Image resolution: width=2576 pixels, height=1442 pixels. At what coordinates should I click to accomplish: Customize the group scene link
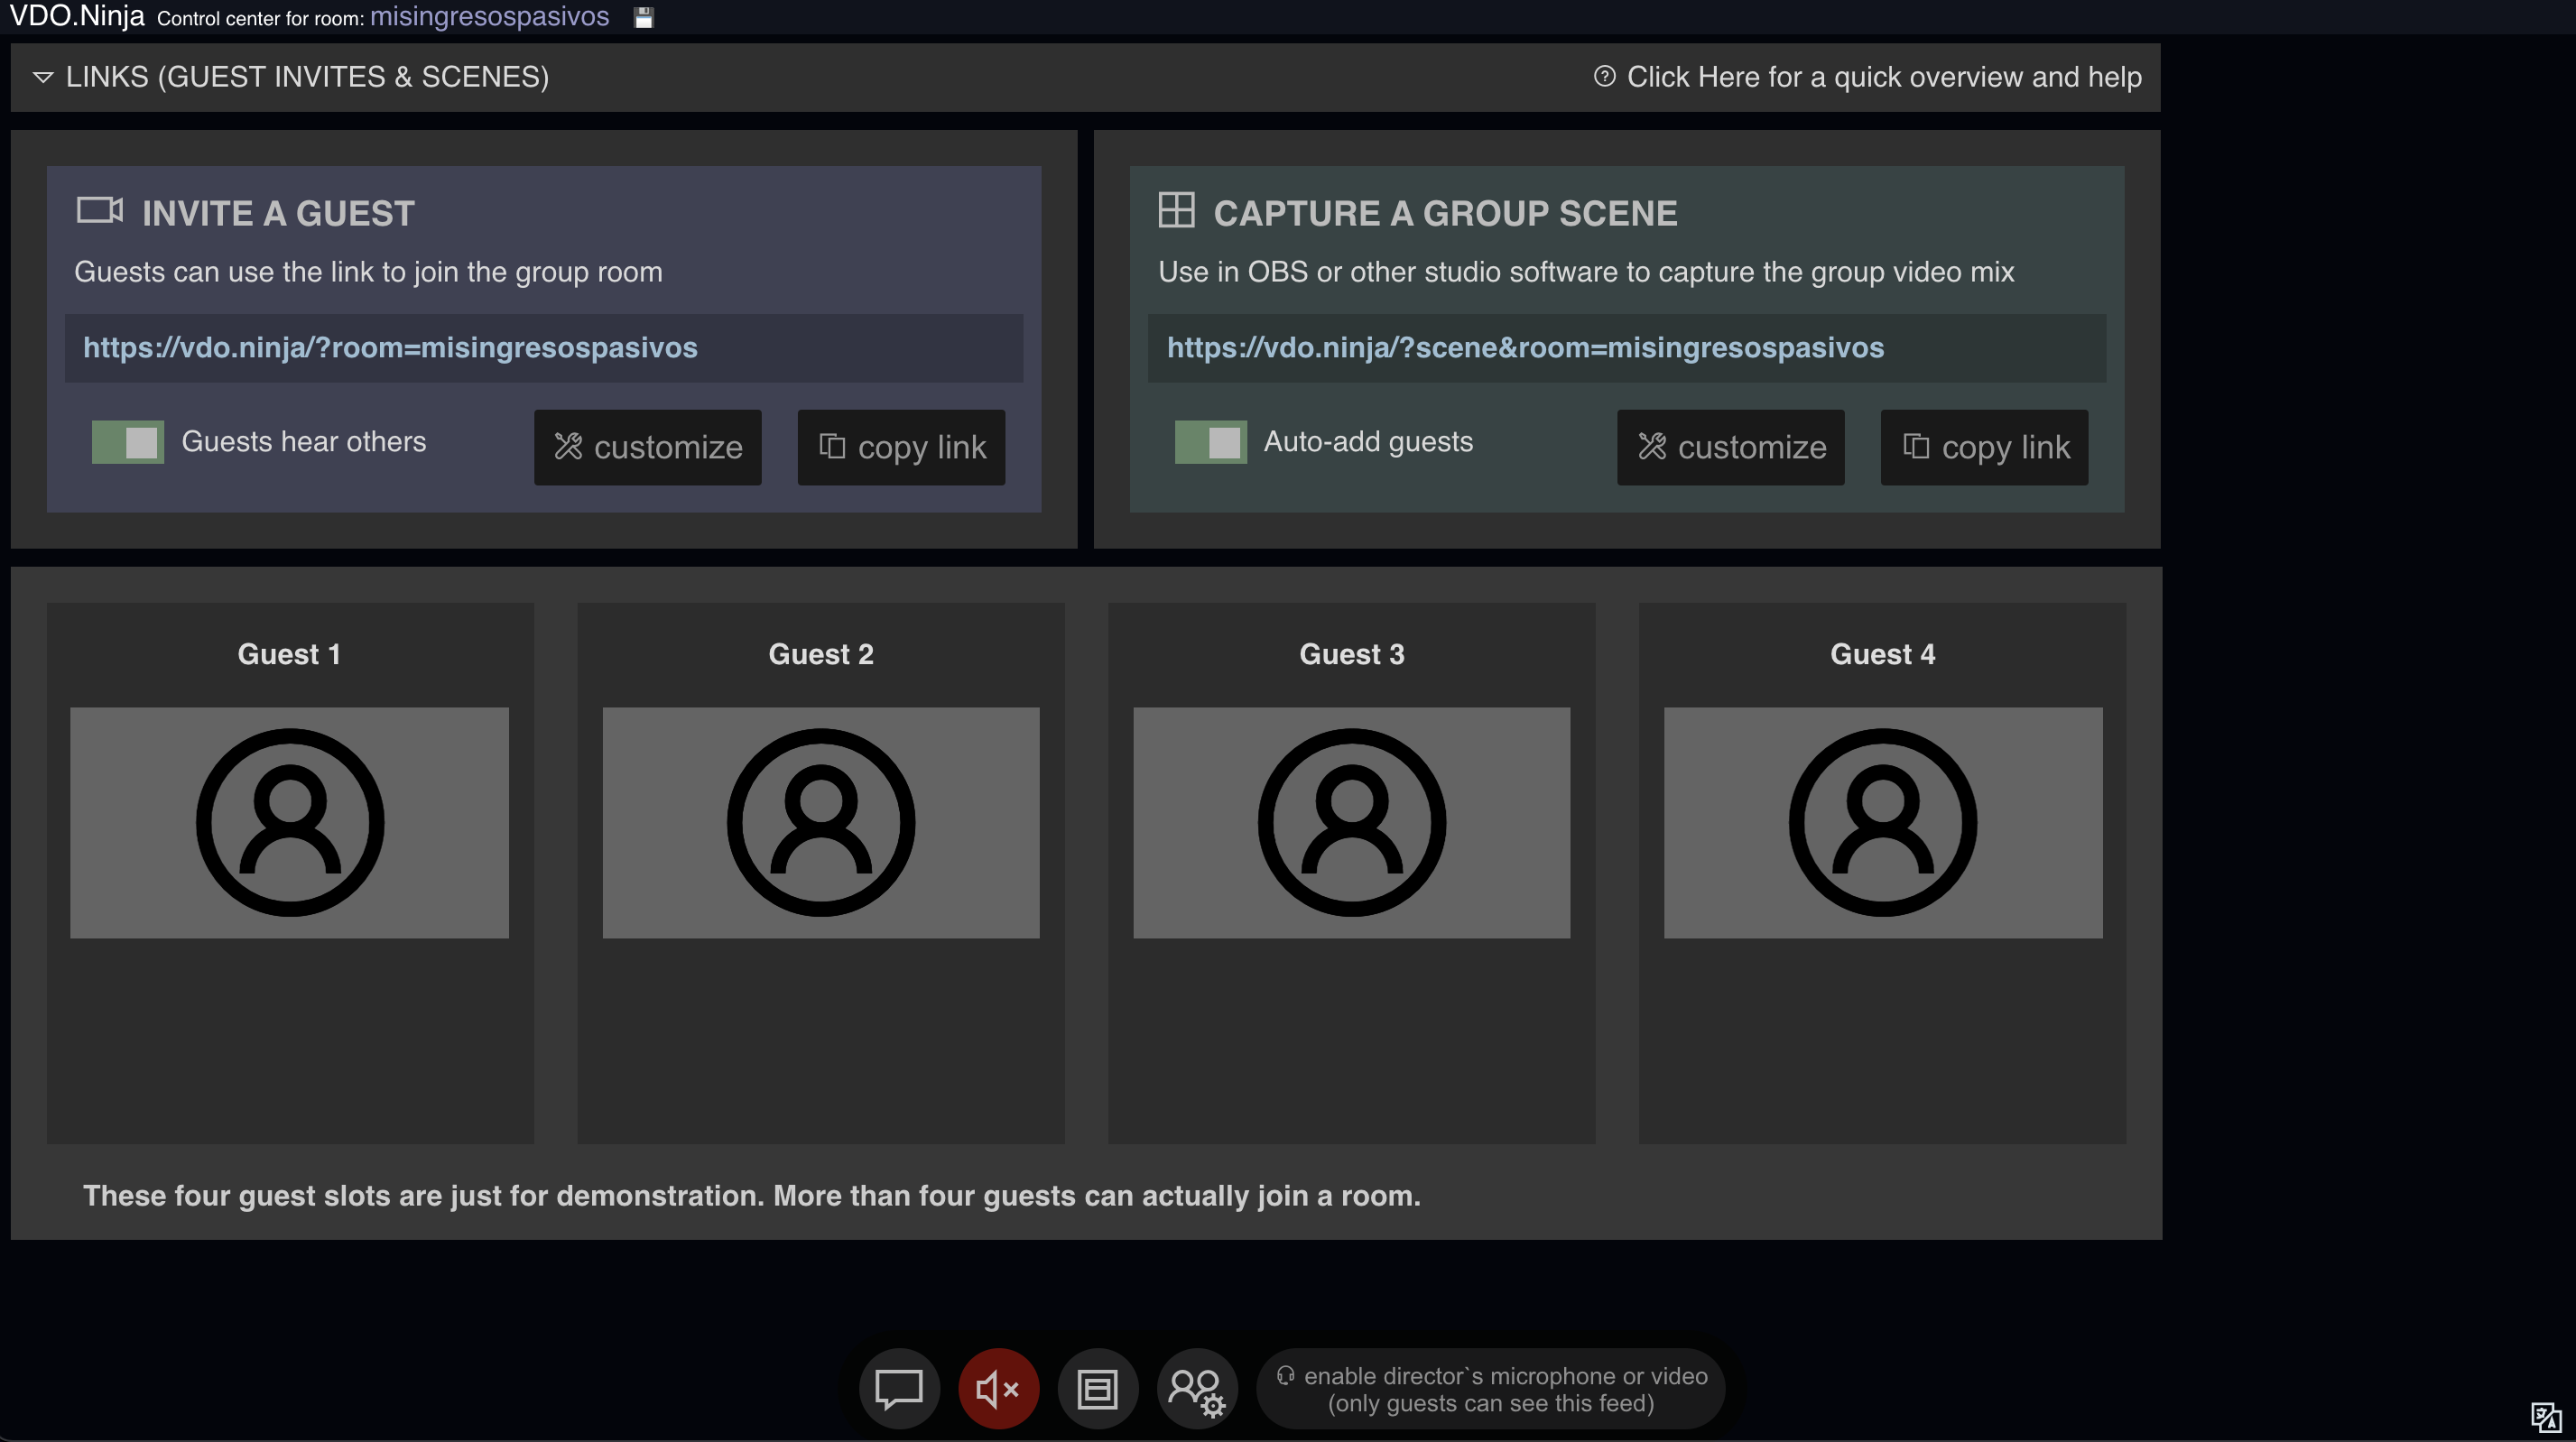[1730, 447]
